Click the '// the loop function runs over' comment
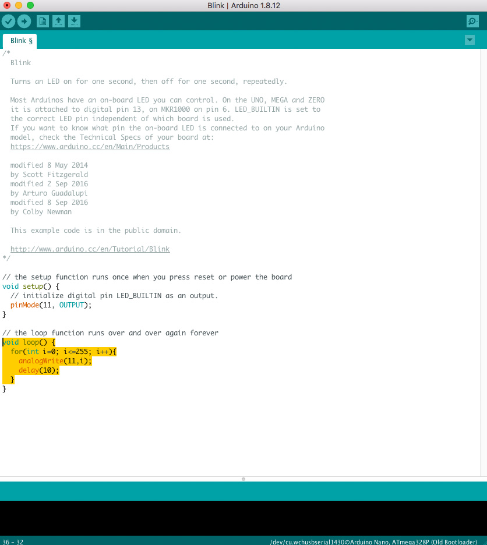The width and height of the screenshot is (487, 545). (110, 333)
